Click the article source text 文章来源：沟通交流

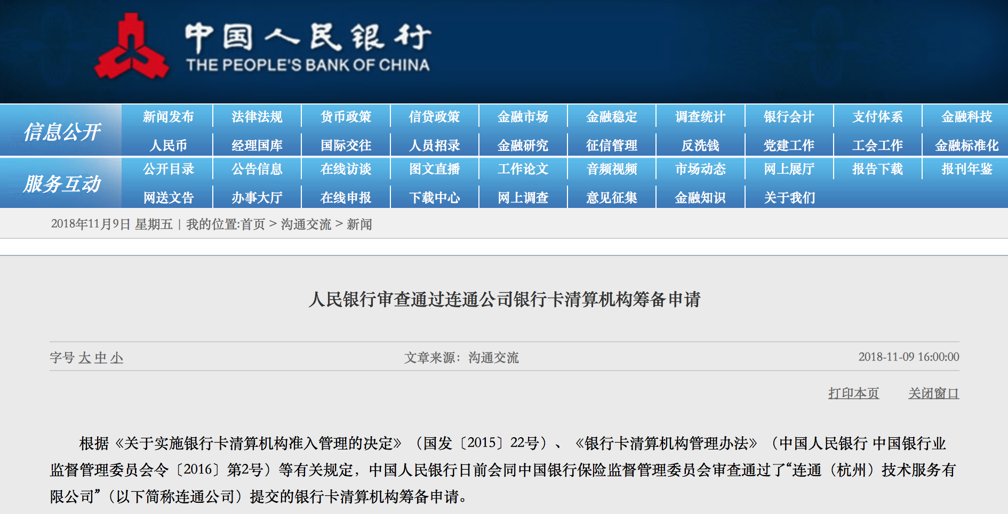click(461, 357)
